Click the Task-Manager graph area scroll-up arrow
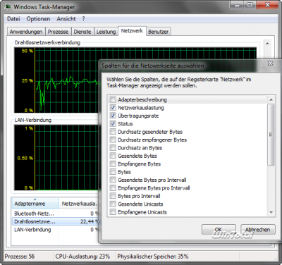282x265 pixels. [x=267, y=43]
